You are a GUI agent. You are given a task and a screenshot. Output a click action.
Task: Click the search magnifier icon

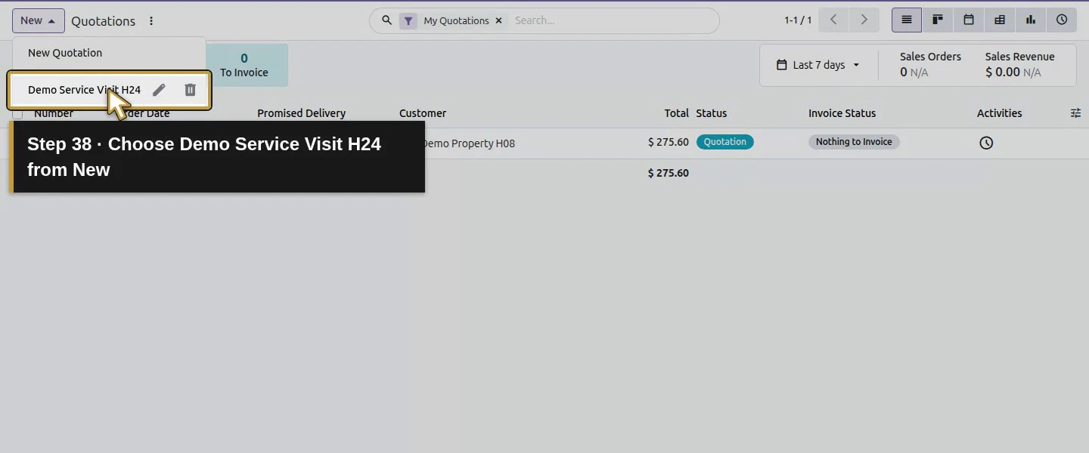(386, 20)
